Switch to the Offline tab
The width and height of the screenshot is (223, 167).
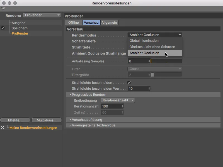point(74,23)
